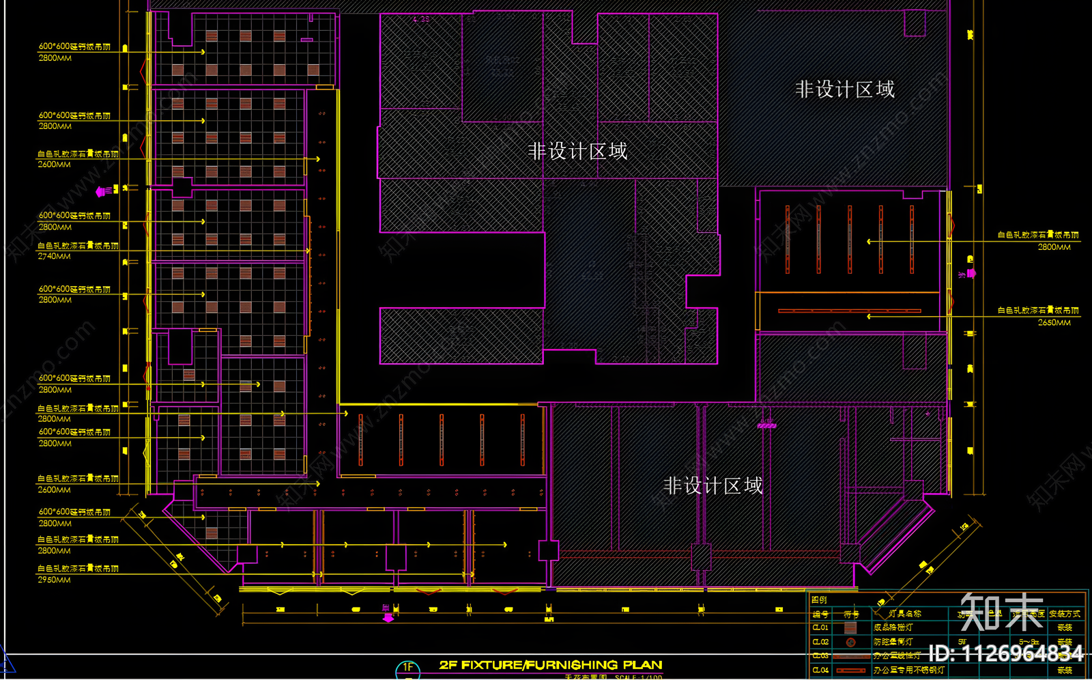
Task: Click the CL04 code in the legend
Action: coord(820,670)
